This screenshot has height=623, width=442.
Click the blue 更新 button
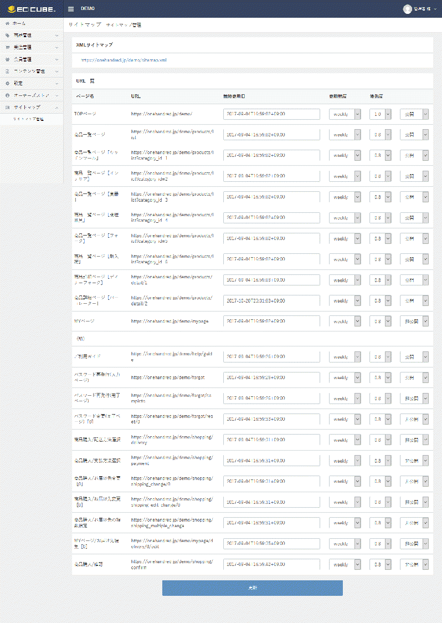(x=252, y=588)
